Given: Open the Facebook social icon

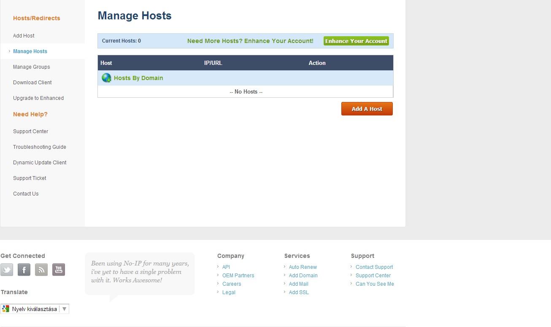Looking at the screenshot, I should pos(24,270).
